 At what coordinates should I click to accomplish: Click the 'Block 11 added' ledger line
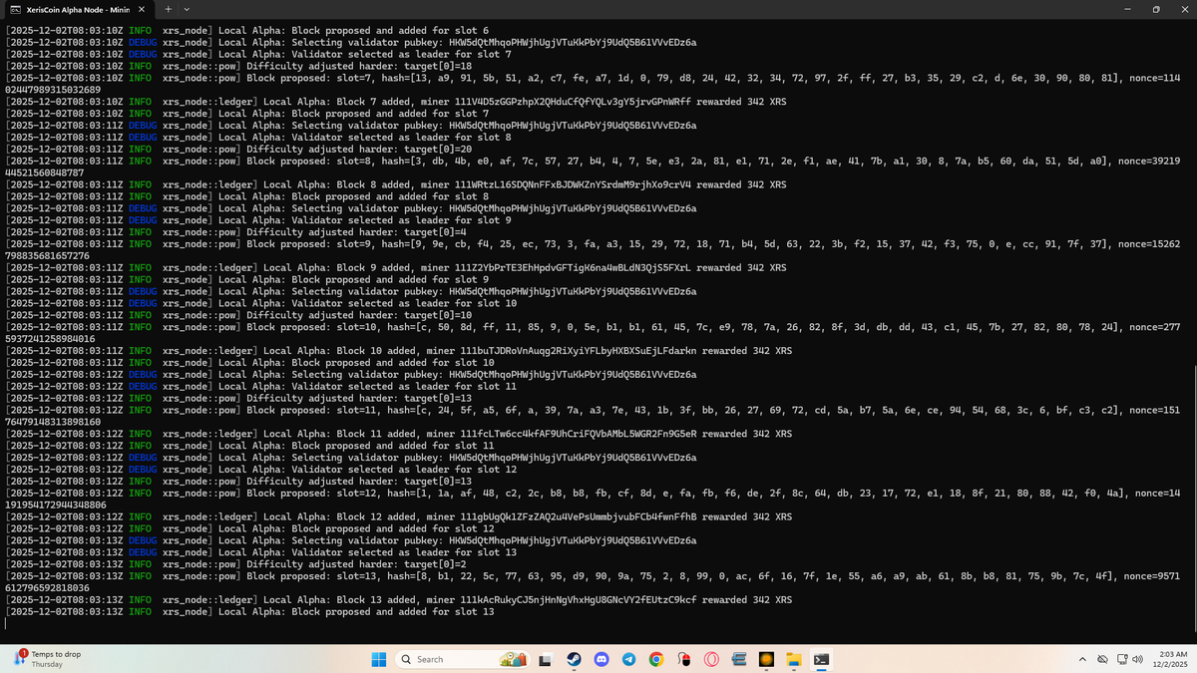coord(399,434)
